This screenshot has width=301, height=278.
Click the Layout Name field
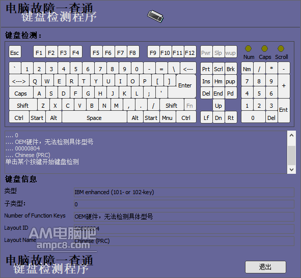(x=184, y=241)
